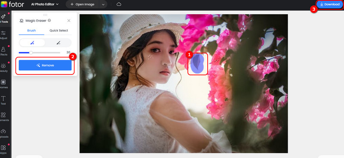Click the Fotor logo

(12, 4)
